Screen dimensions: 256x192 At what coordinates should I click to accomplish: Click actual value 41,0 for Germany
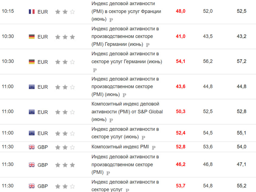[x=181, y=36]
